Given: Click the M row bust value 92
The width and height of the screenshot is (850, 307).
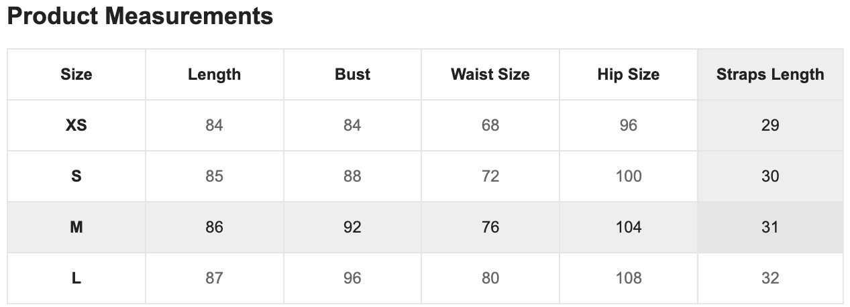Looking at the screenshot, I should [352, 227].
